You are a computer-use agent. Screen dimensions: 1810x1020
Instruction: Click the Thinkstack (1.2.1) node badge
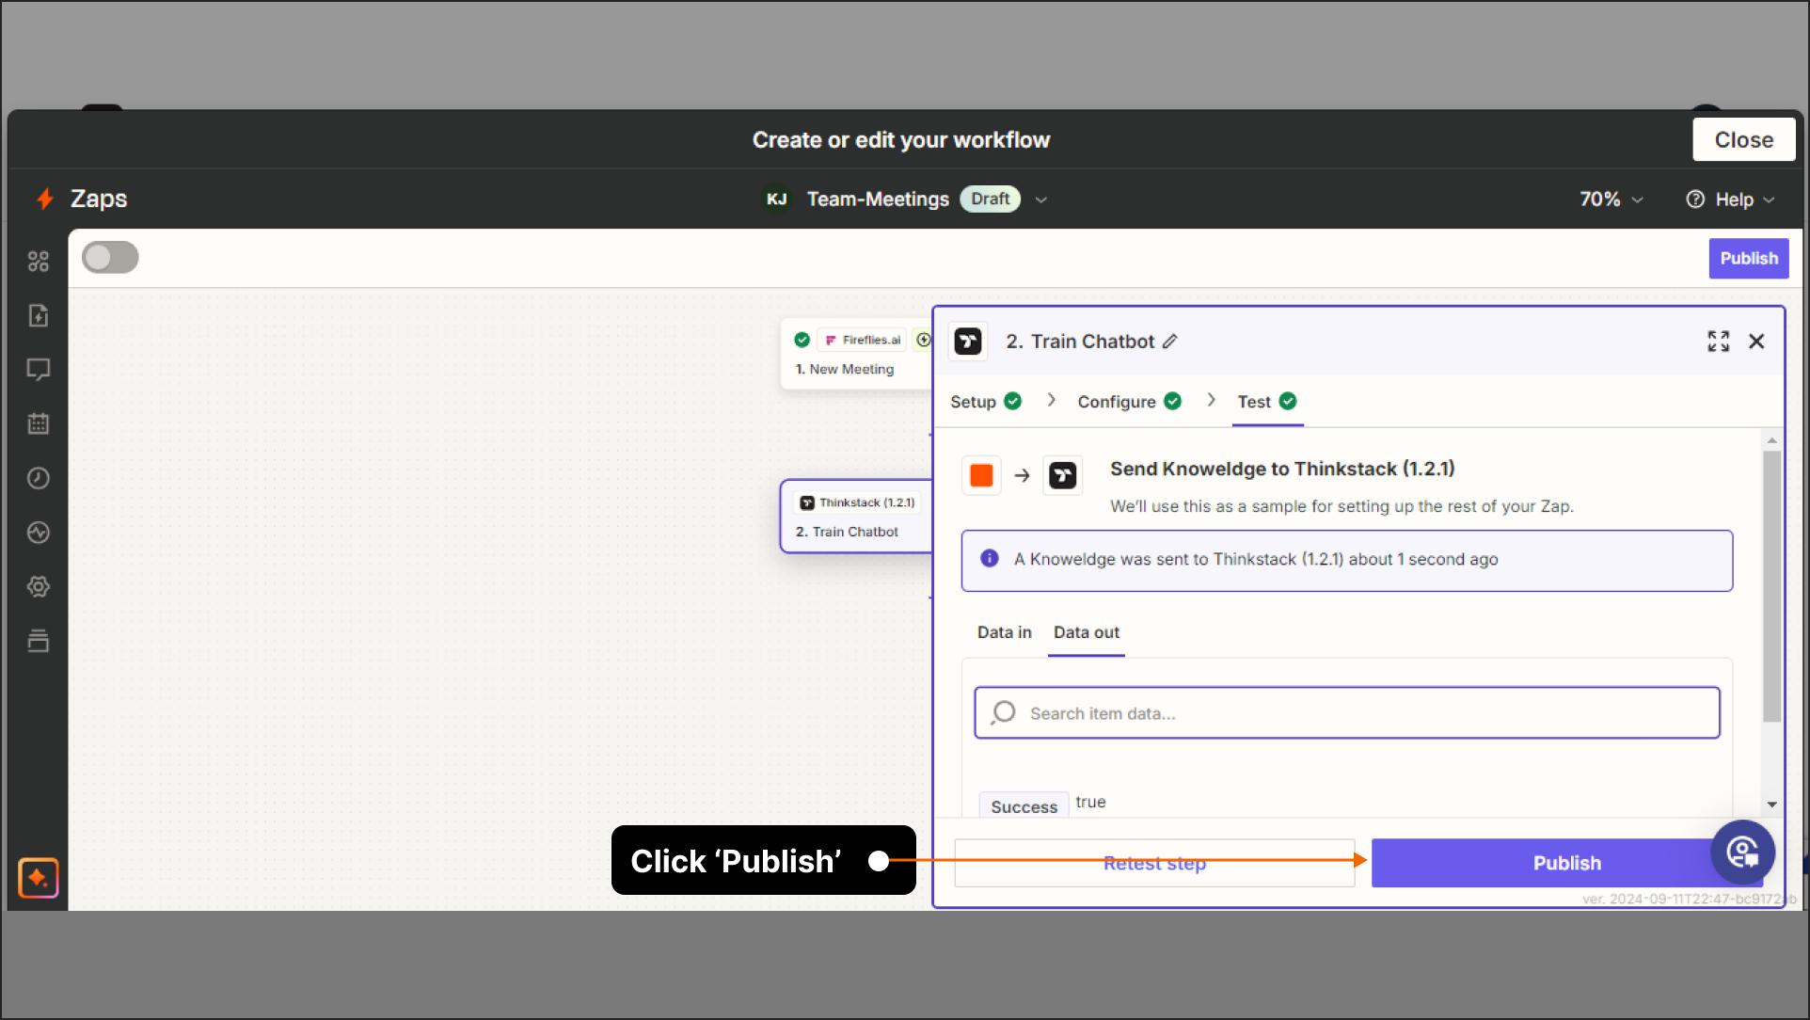[x=857, y=502]
